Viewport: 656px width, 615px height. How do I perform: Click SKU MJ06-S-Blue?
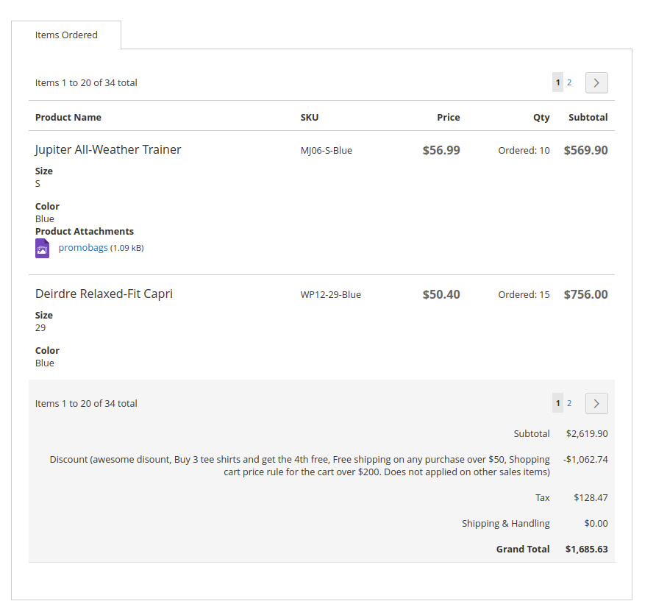point(327,151)
